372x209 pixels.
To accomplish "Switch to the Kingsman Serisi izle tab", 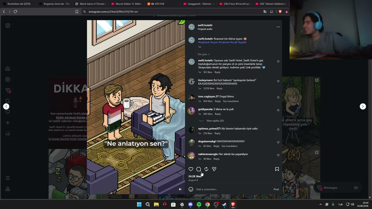I will [x=54, y=4].
